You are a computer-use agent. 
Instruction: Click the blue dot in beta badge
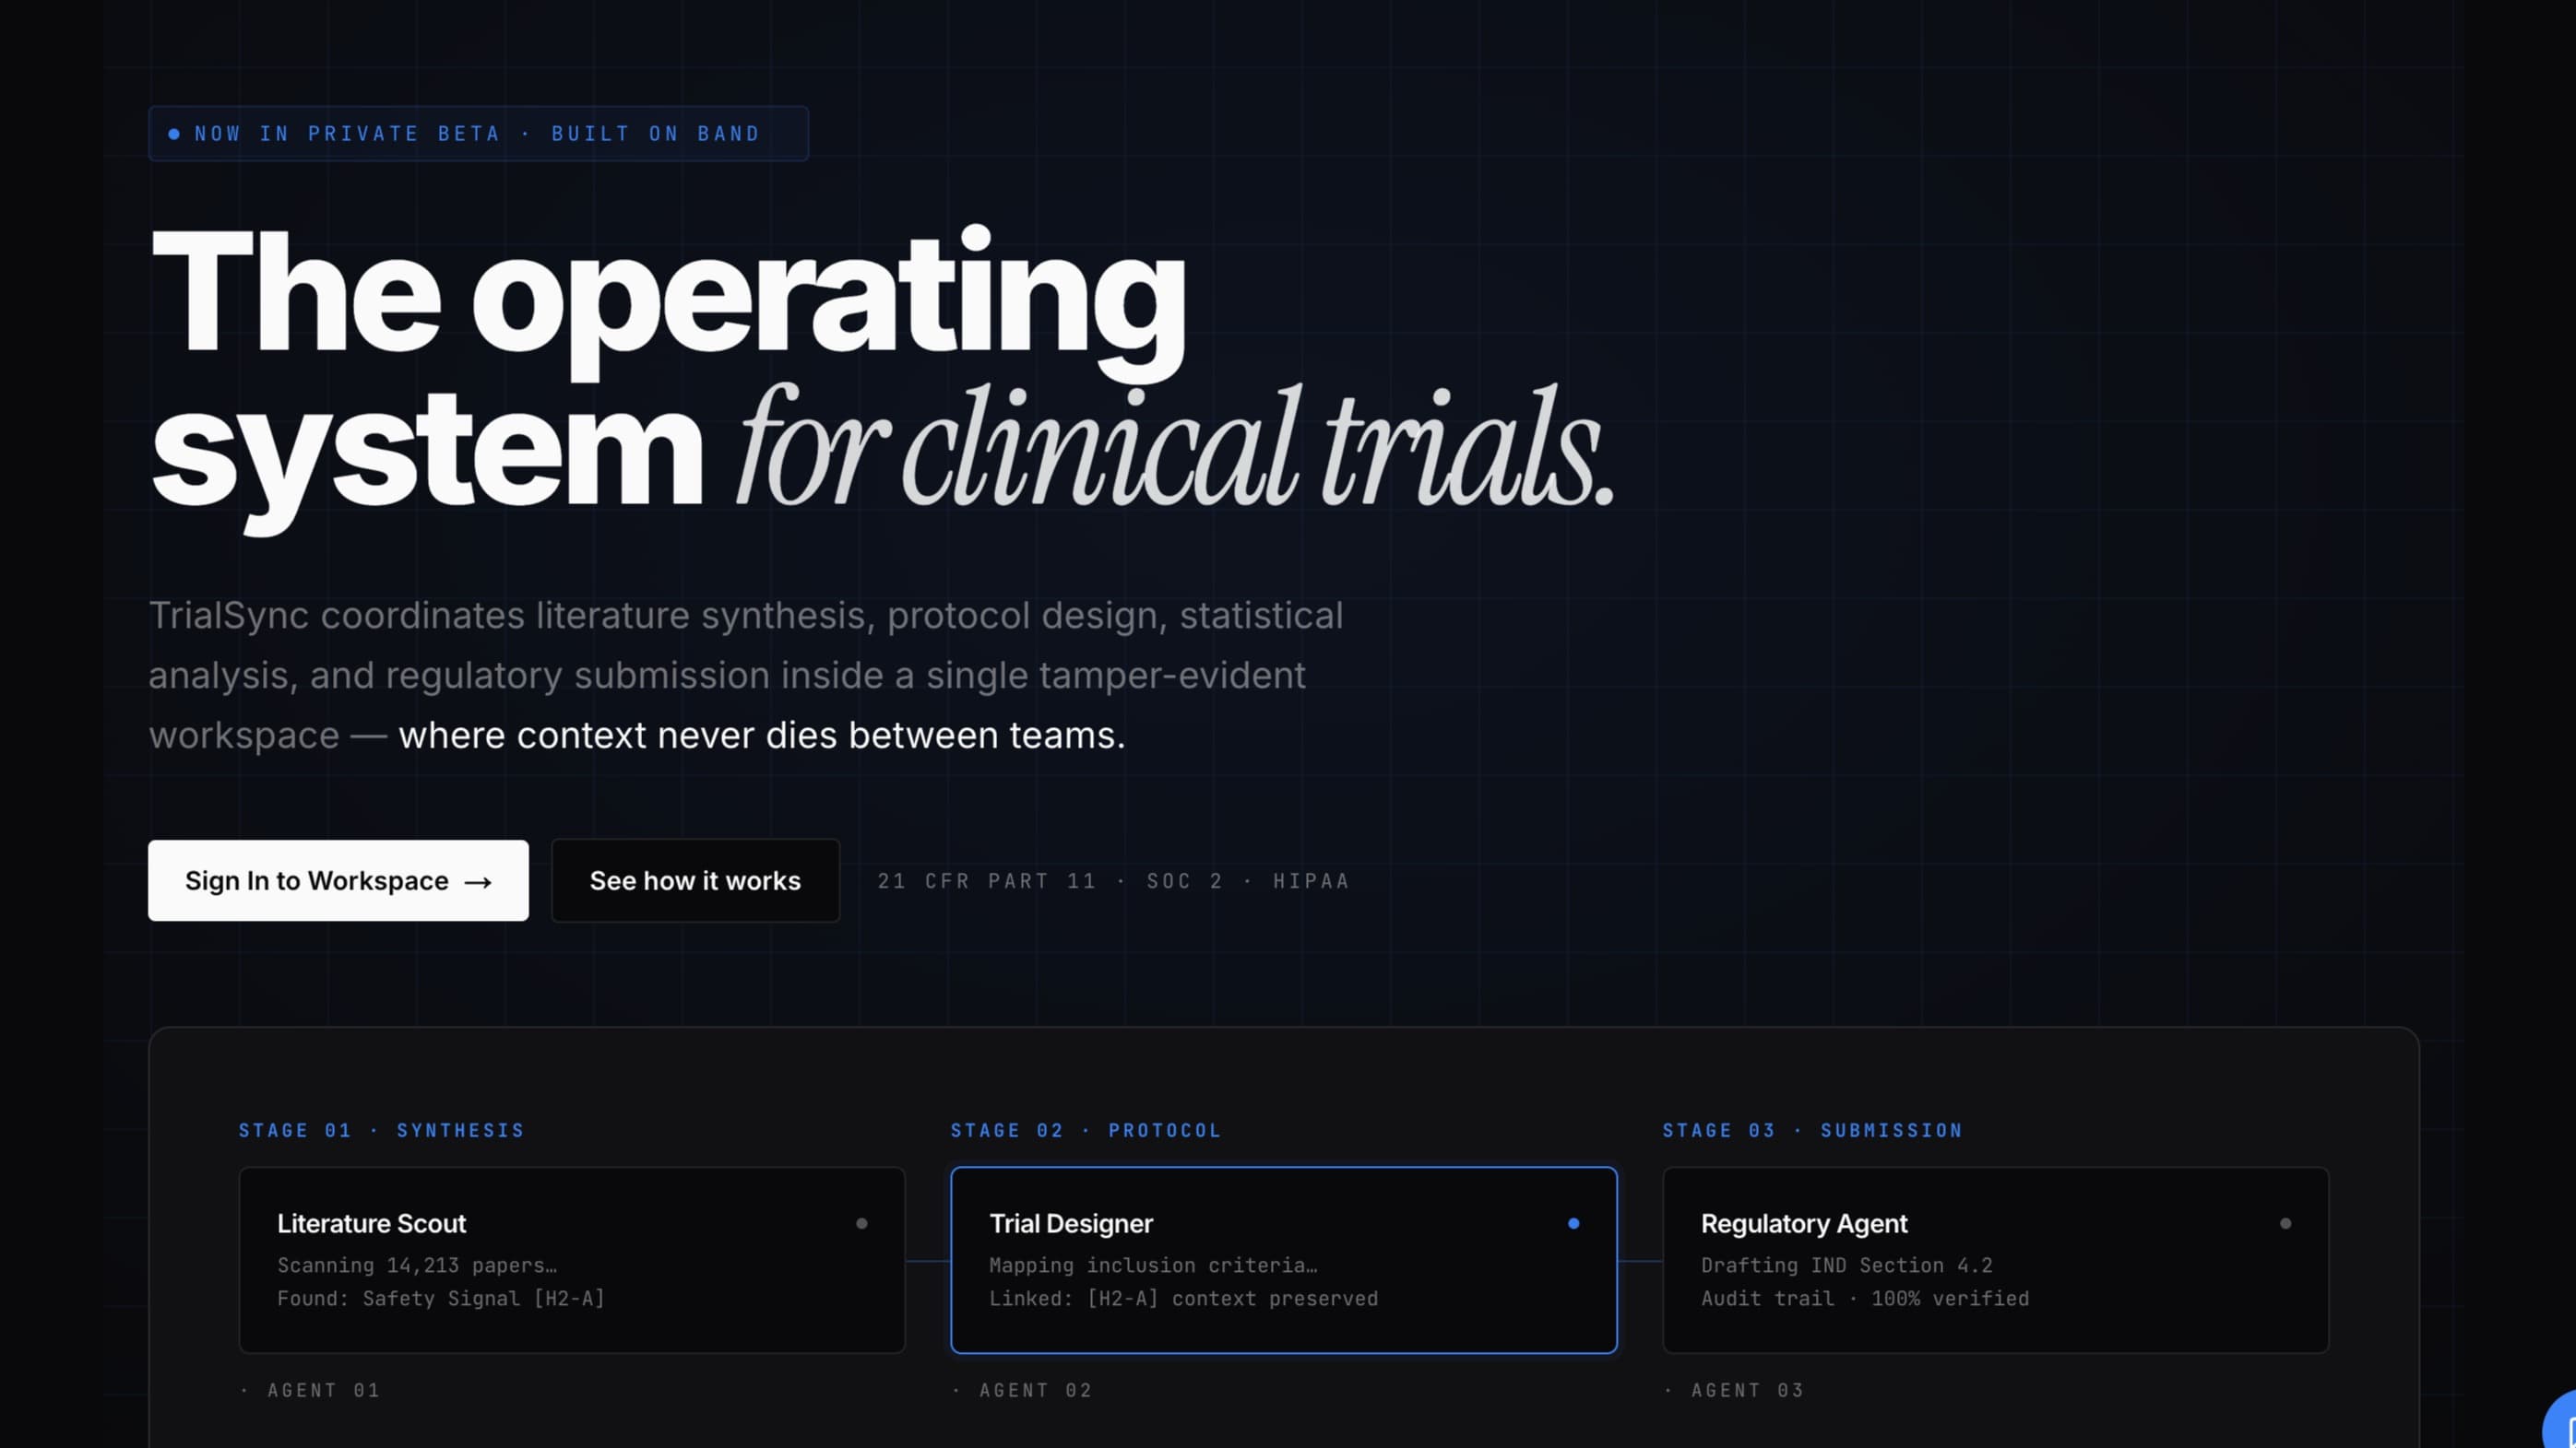pos(174,134)
